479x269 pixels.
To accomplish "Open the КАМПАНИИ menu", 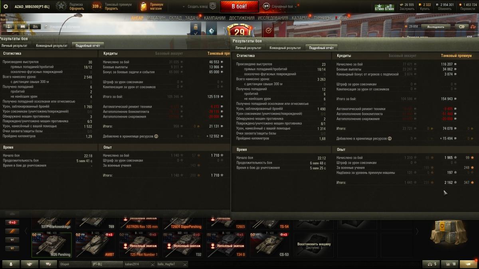I will [x=215, y=18].
